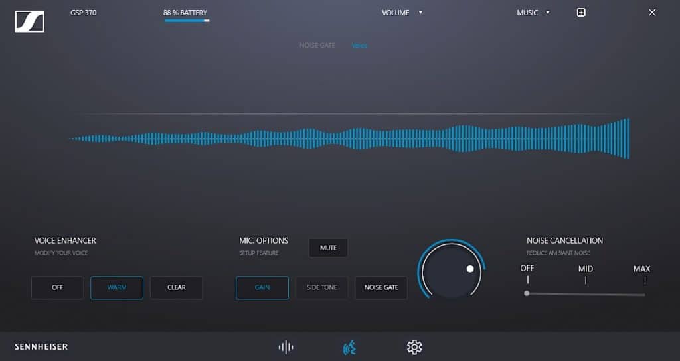Image resolution: width=680 pixels, height=361 pixels.
Task: Click the noise cancellation slider handle
Action: point(527,293)
